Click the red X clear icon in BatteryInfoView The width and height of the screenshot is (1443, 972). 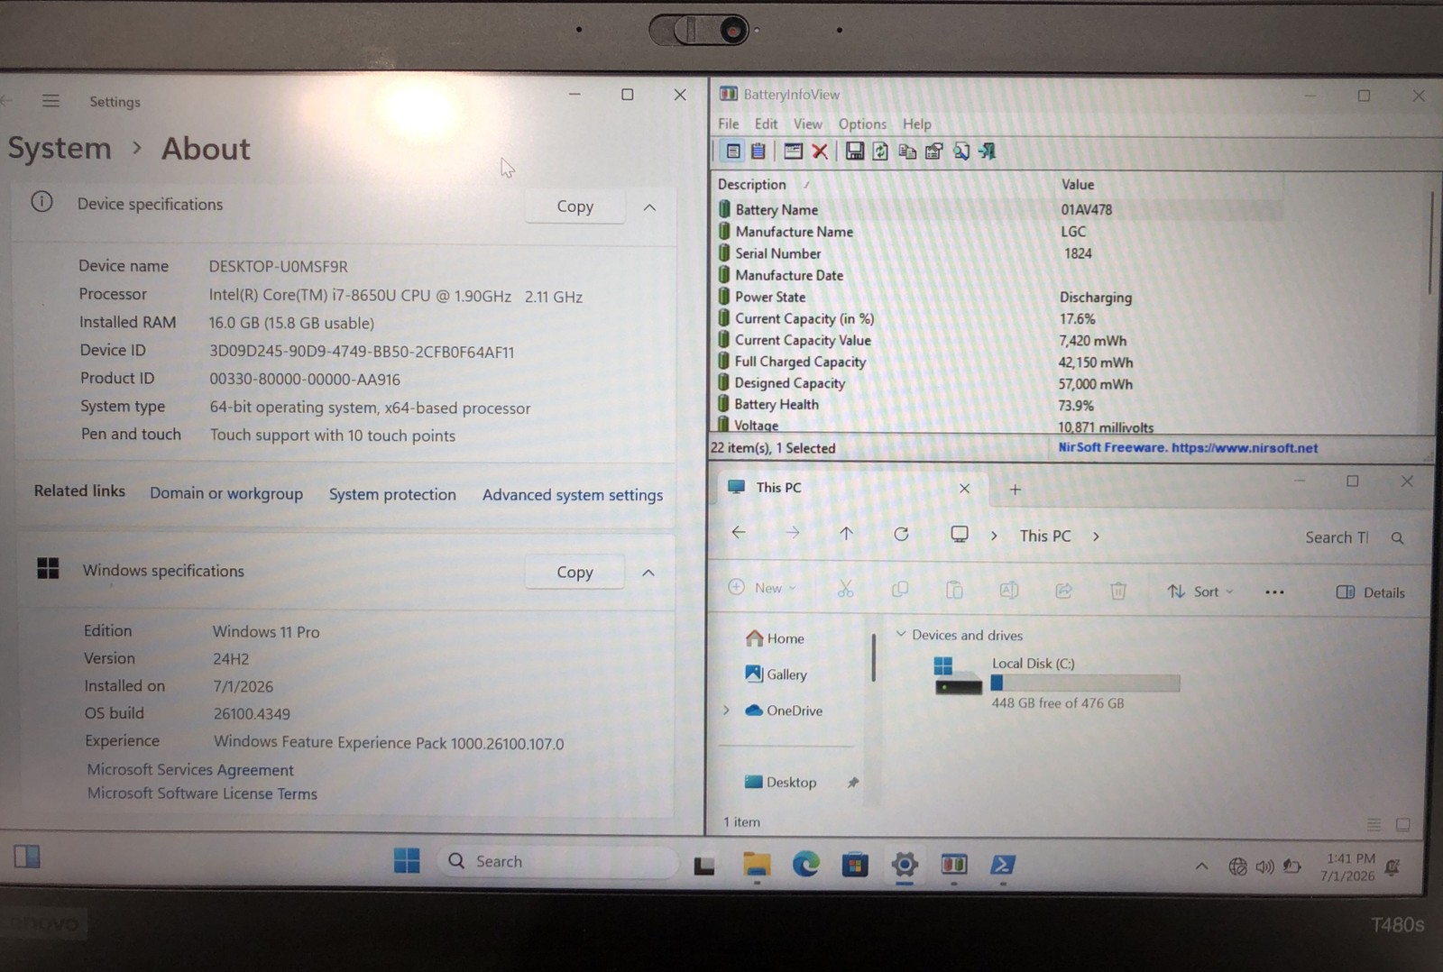coord(820,151)
